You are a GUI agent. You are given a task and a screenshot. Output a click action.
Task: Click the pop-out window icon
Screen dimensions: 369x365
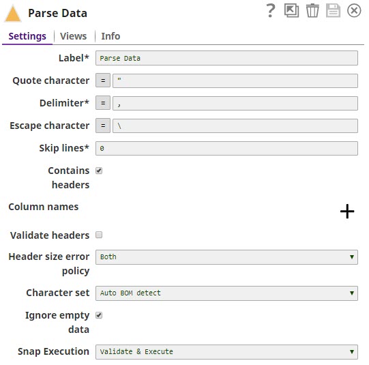point(291,11)
